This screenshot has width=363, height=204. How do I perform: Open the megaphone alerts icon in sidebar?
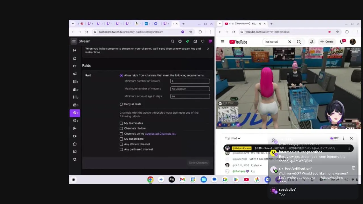pos(75,74)
